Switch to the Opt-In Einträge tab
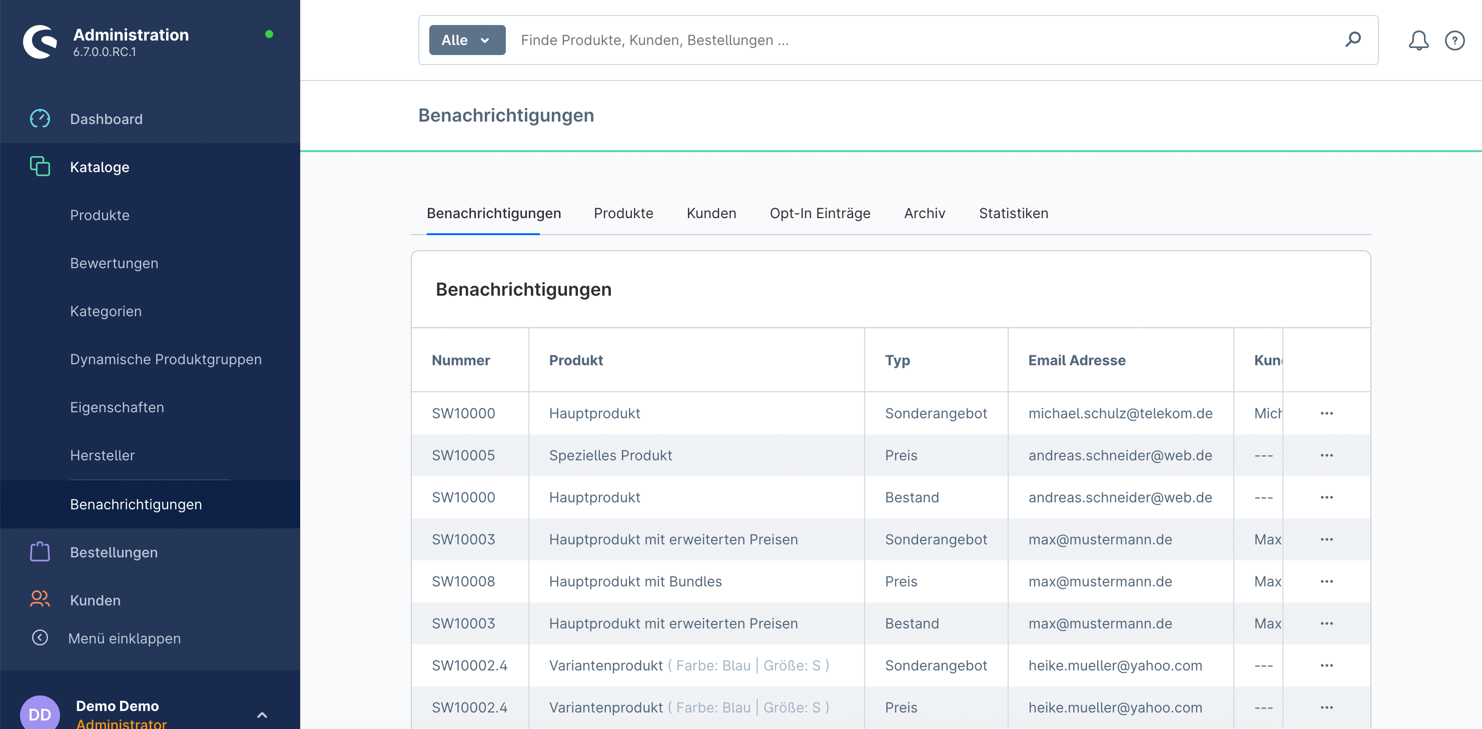The image size is (1482, 729). (x=820, y=213)
